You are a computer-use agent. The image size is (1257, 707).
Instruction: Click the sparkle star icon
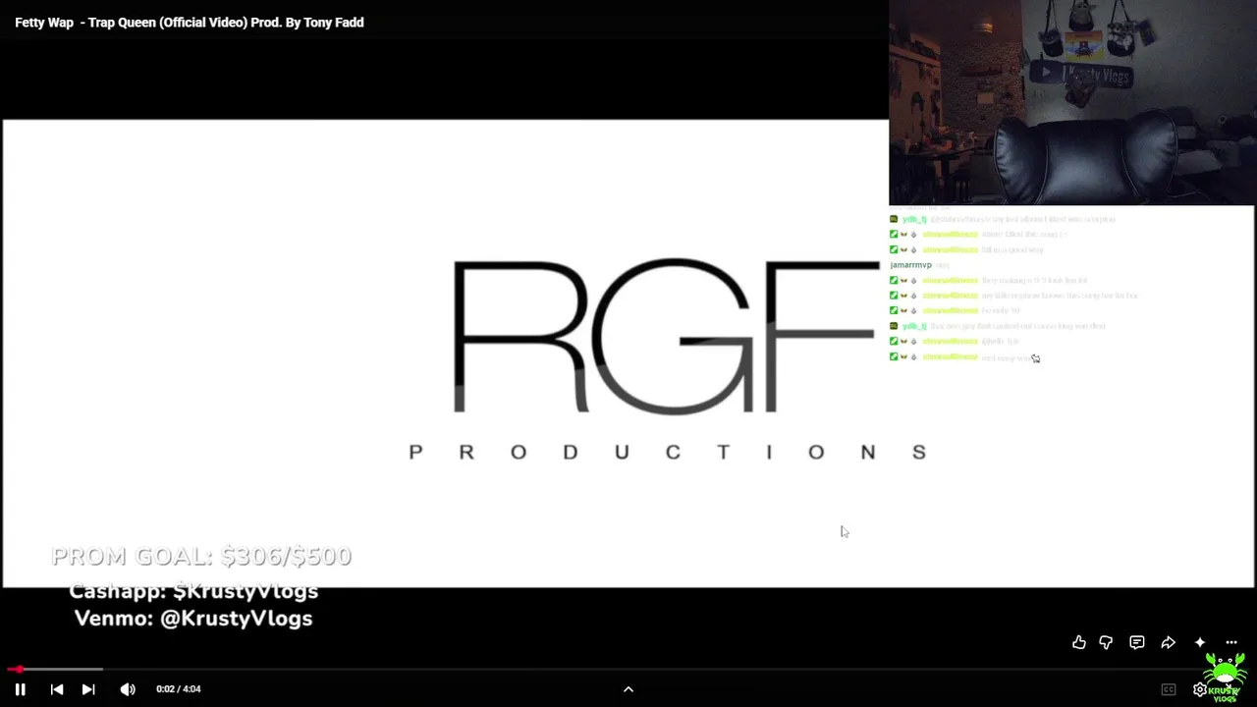[x=1200, y=642]
